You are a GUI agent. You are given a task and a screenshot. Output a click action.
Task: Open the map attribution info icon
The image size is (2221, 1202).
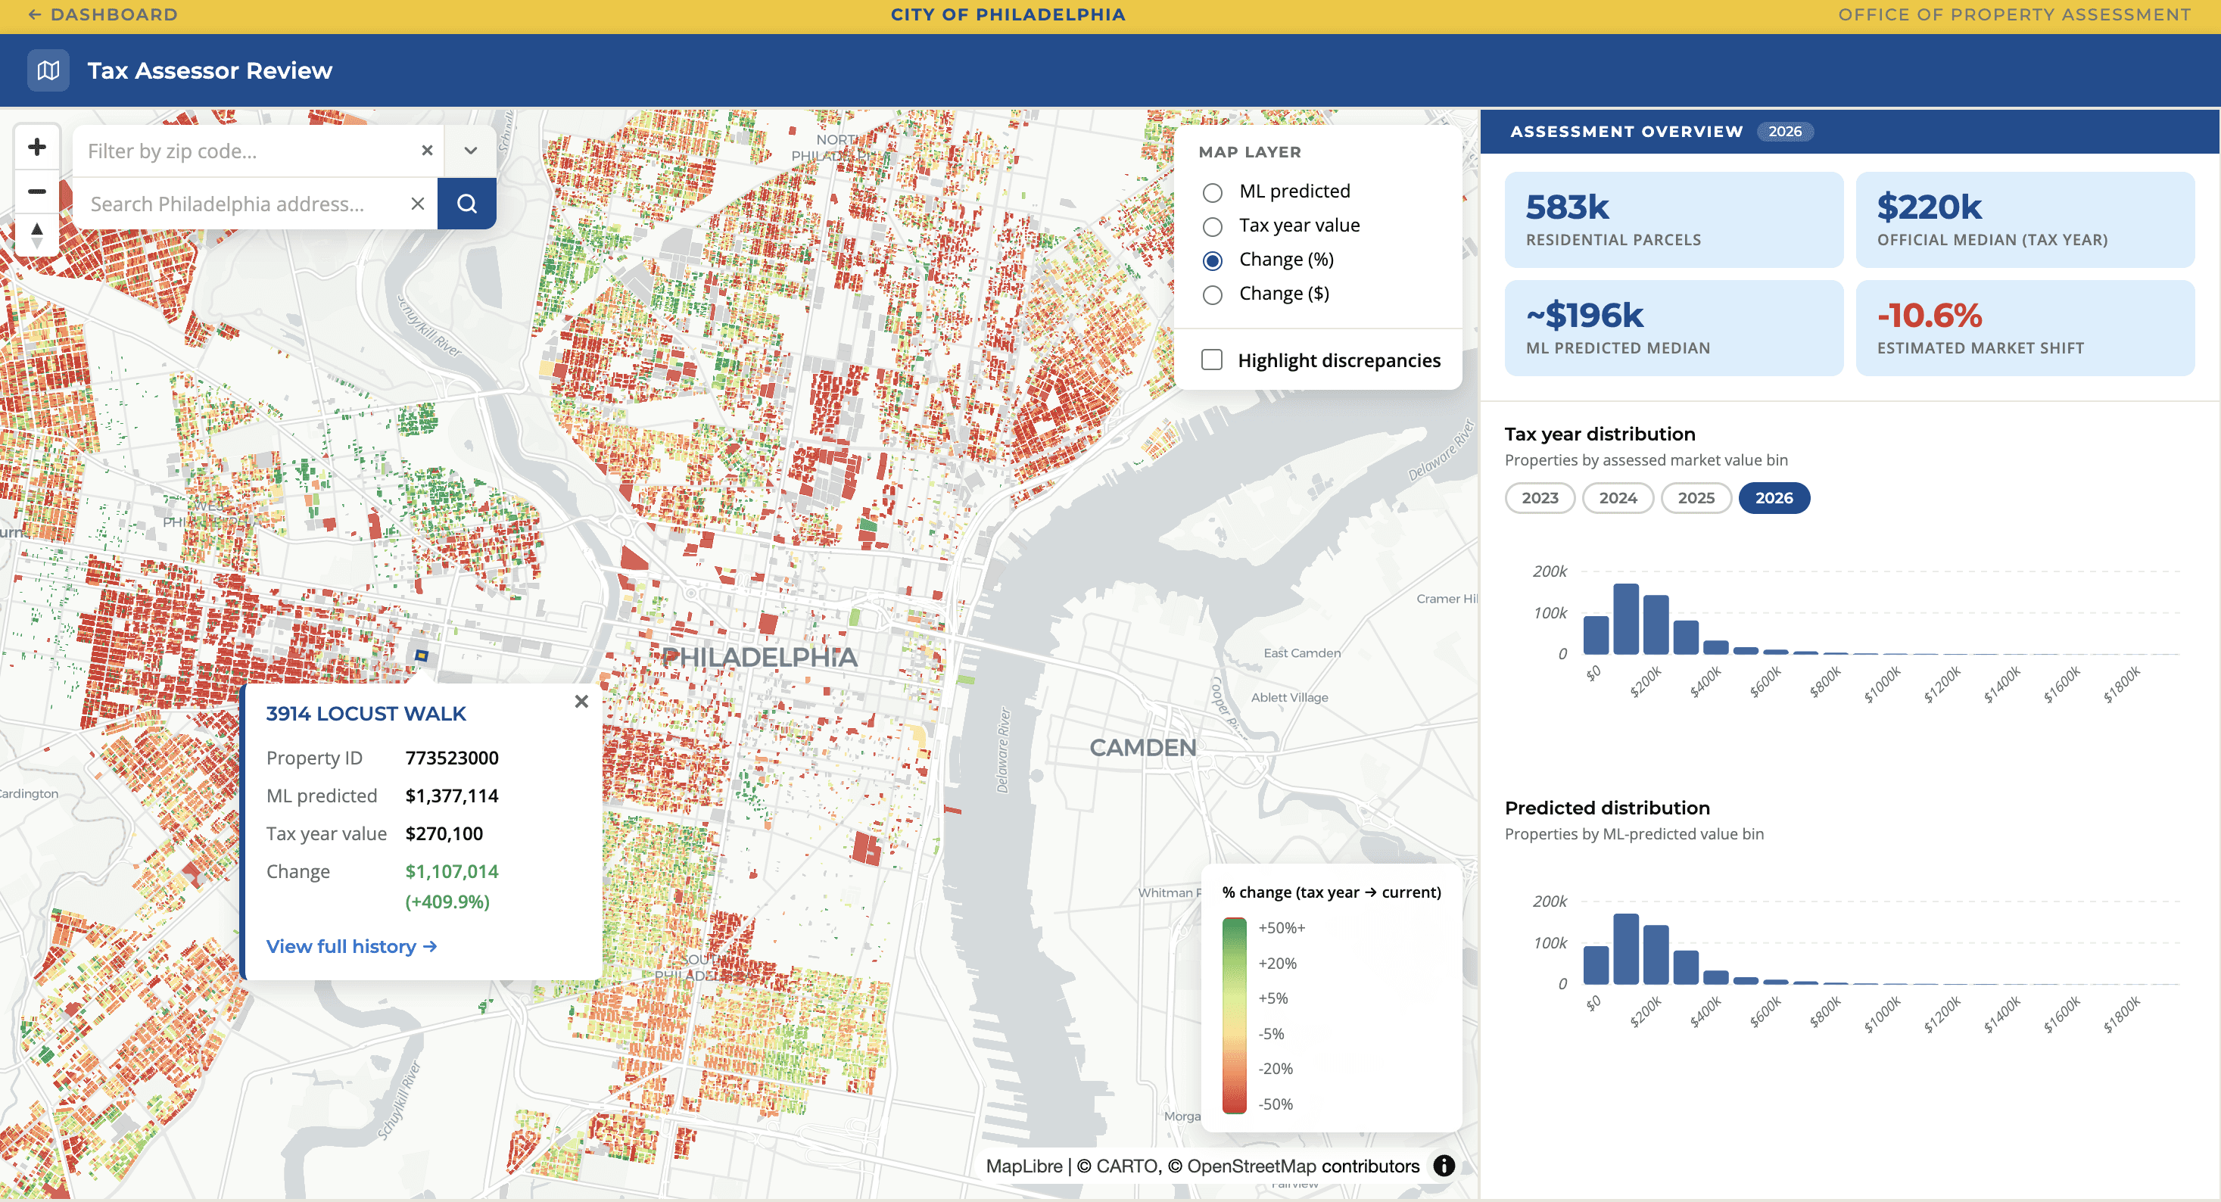[1444, 1166]
